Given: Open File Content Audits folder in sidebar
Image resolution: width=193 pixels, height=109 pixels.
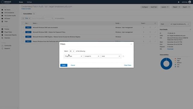Looking at the screenshot, I should click(x=10, y=16).
